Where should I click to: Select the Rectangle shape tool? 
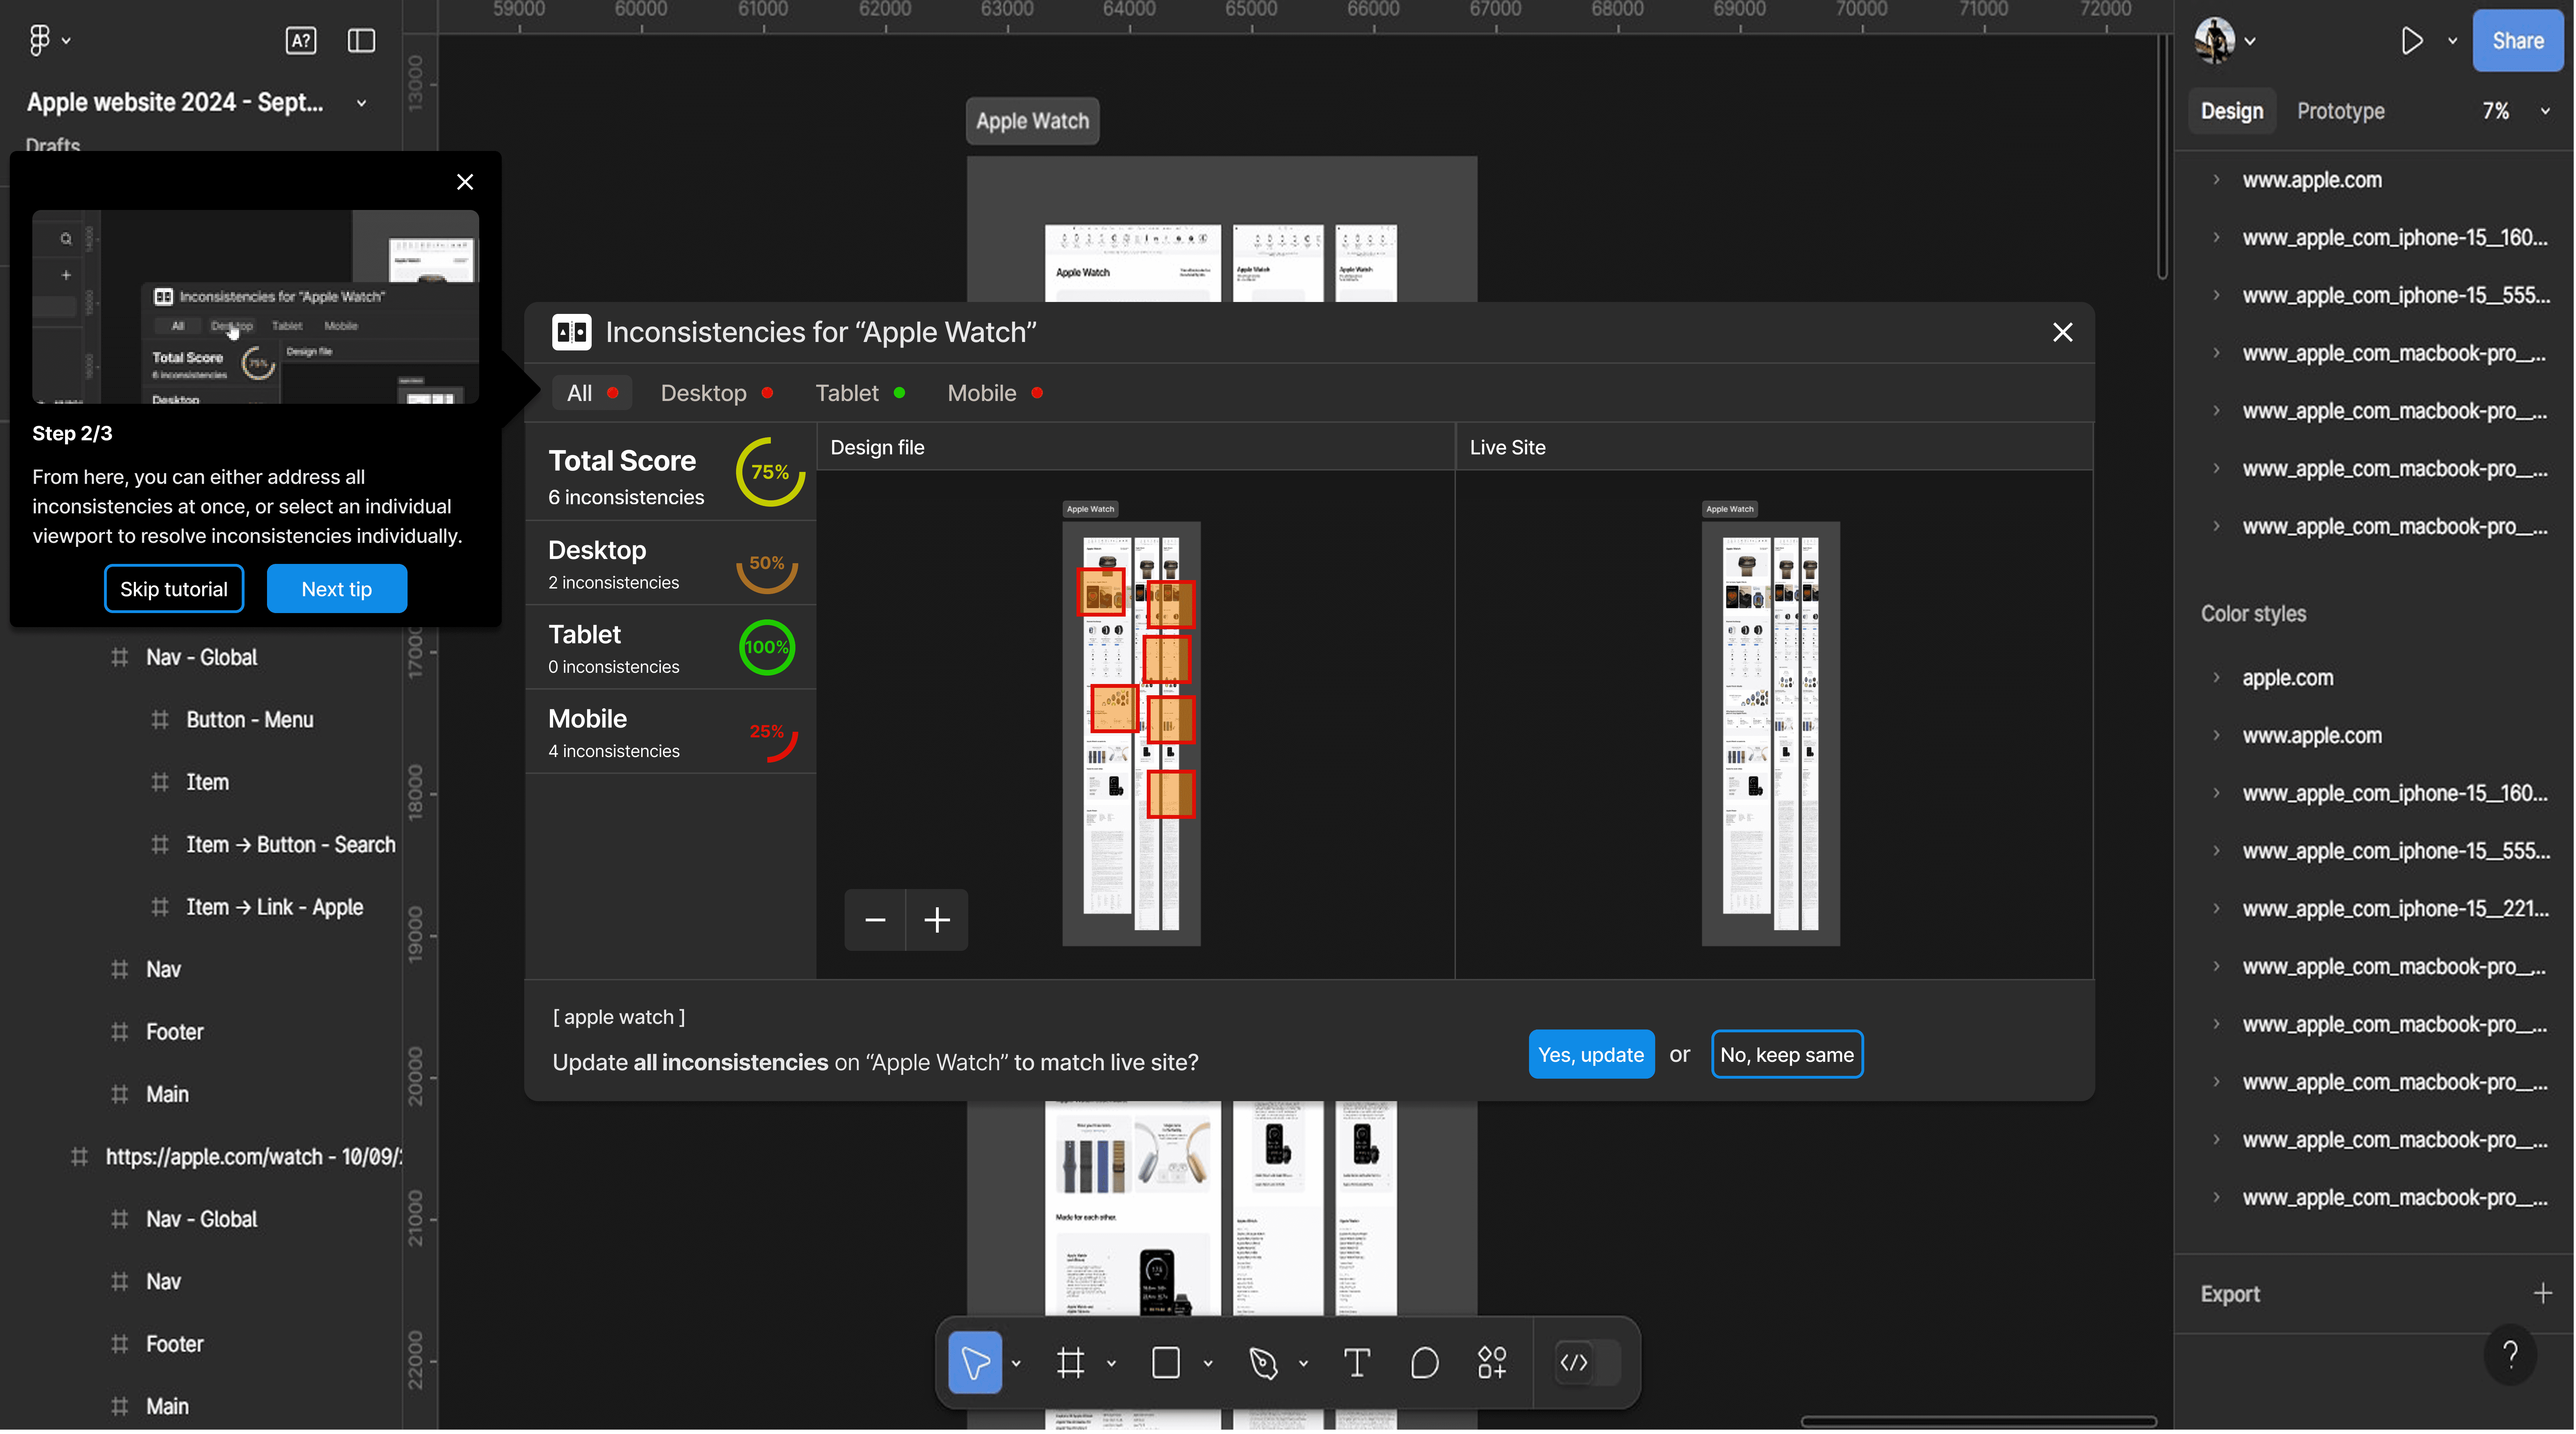click(1166, 1362)
